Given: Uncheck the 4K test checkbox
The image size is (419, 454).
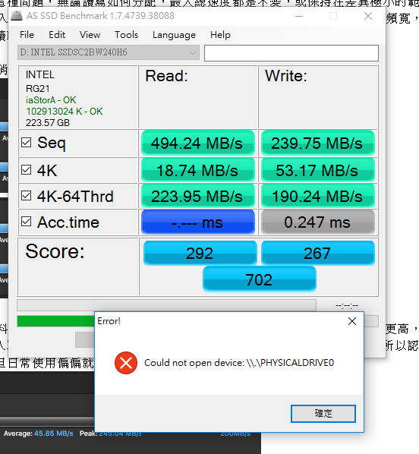Looking at the screenshot, I should pos(27,169).
